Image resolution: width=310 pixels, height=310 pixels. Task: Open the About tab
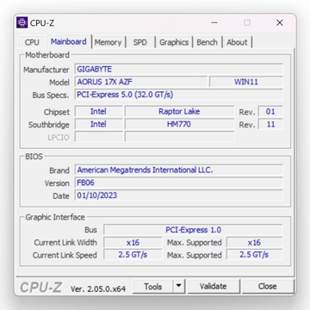(x=237, y=42)
